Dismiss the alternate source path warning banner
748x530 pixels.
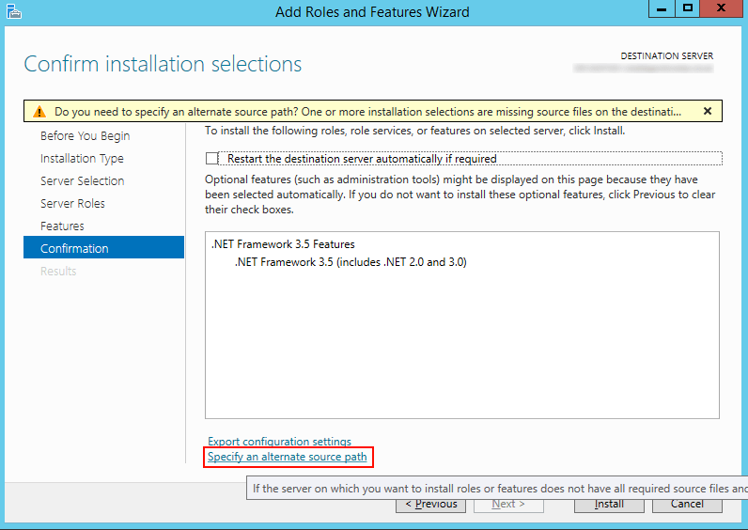point(707,111)
